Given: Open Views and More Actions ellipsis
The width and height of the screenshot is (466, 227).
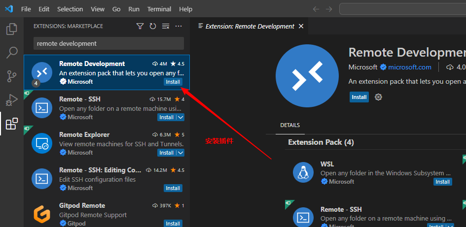Looking at the screenshot, I should pyautogui.click(x=179, y=26).
